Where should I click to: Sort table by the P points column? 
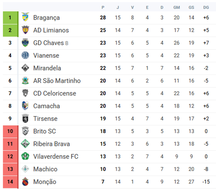[x=103, y=7]
